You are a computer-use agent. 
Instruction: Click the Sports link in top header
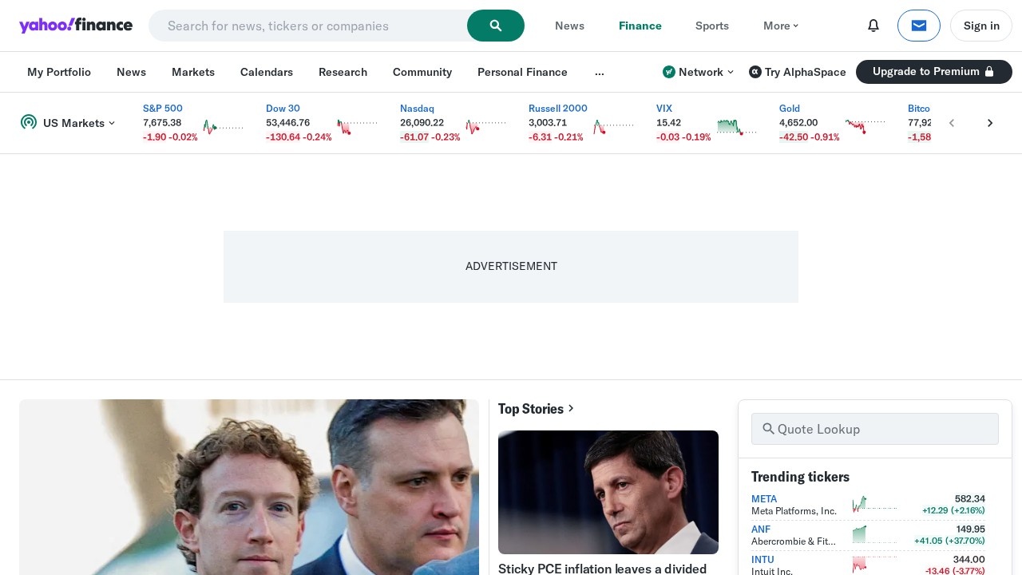click(712, 26)
